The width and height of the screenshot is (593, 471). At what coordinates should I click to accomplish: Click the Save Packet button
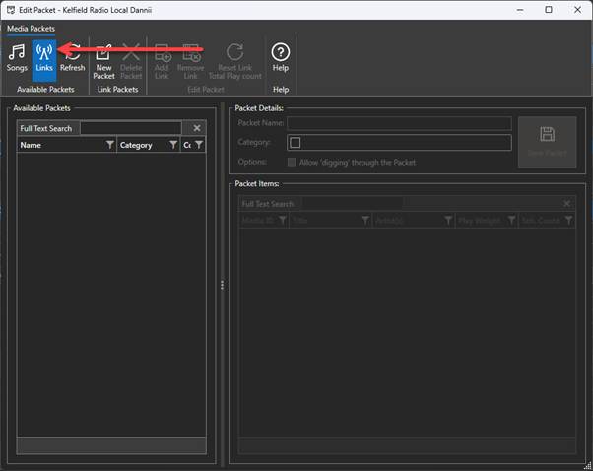[548, 142]
